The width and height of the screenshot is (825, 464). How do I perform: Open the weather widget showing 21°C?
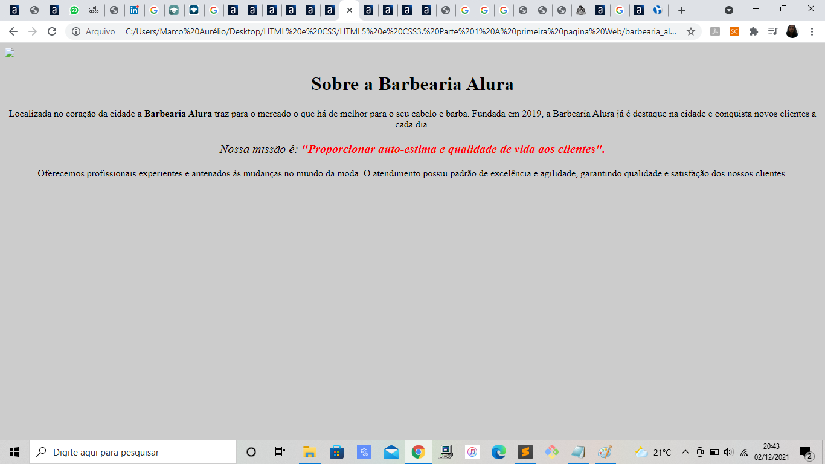point(653,452)
